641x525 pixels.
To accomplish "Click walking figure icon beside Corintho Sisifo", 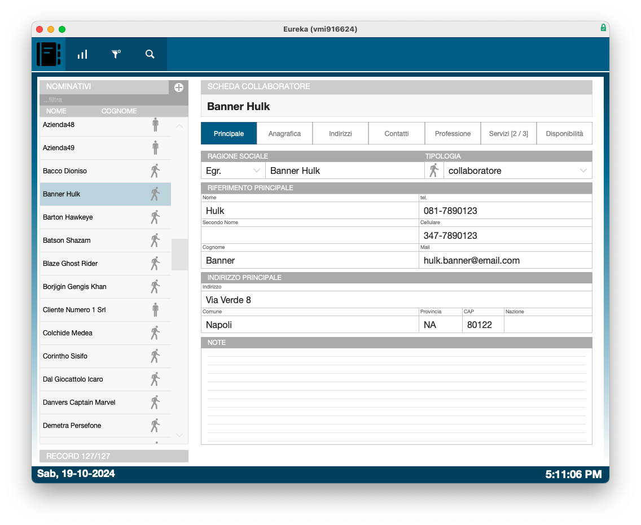I will (155, 356).
